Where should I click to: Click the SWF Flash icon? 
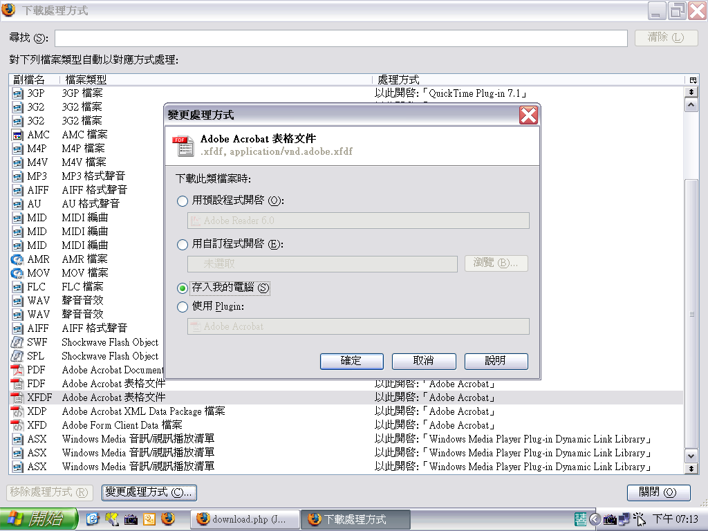(x=17, y=343)
